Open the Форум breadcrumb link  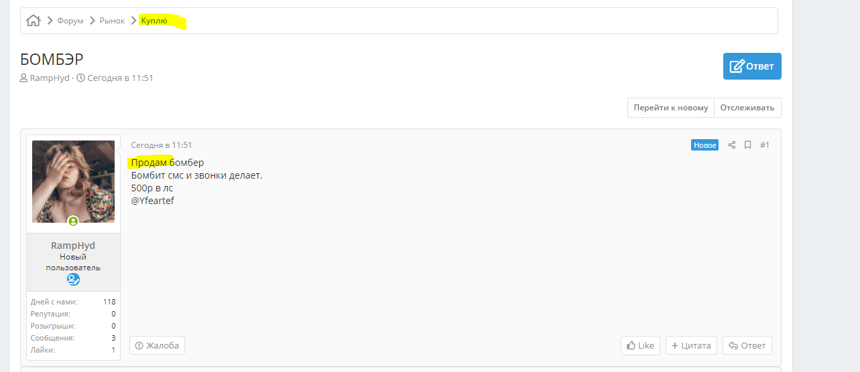click(x=70, y=21)
